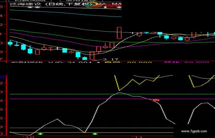Click the 3.17 lowest price label
Screen dimensions: 215x138
(111, 60)
